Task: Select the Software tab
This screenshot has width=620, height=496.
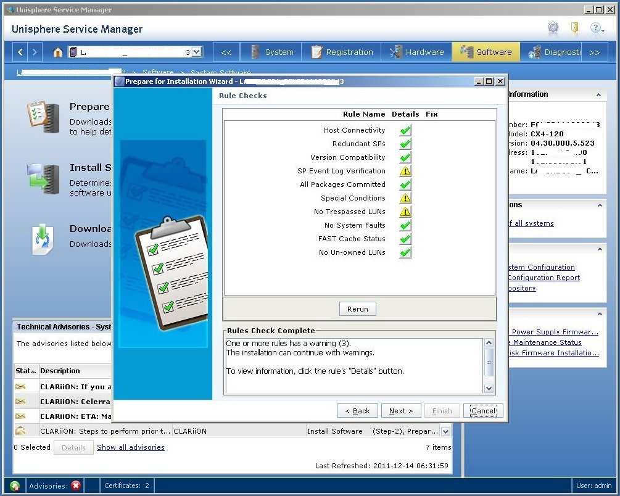Action: tap(486, 52)
